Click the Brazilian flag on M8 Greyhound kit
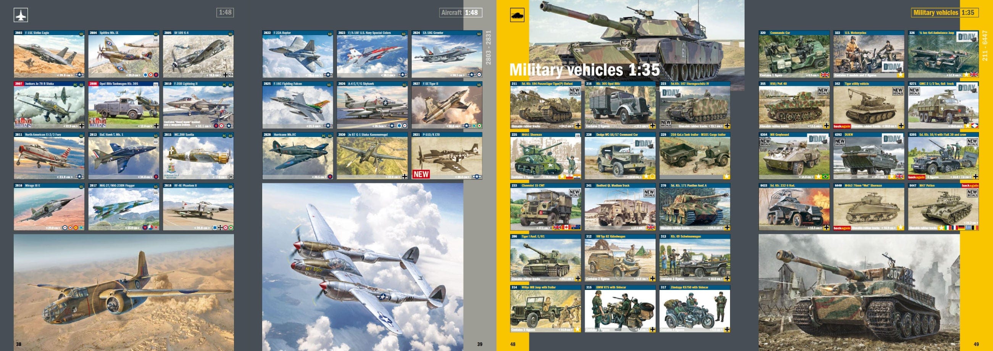The image size is (993, 351). pyautogui.click(x=826, y=177)
